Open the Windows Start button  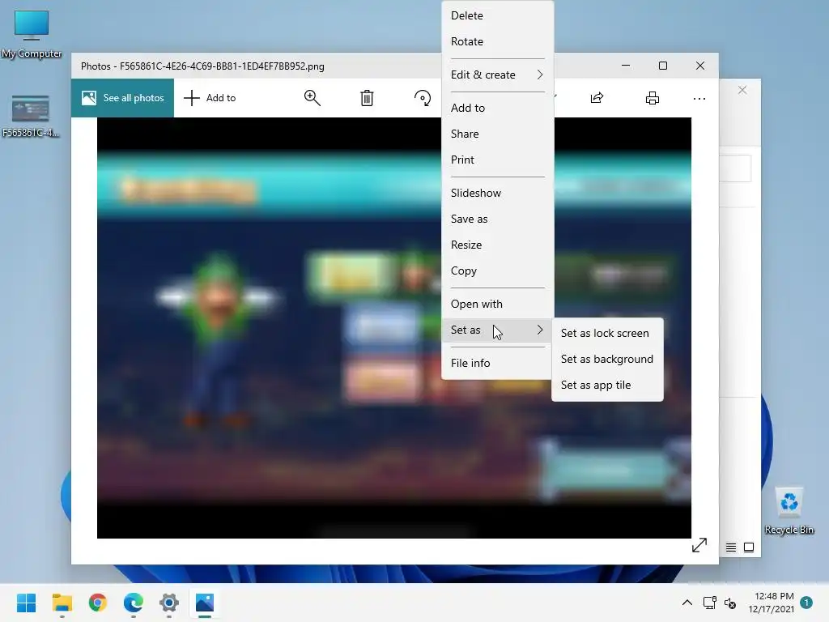[27, 603]
